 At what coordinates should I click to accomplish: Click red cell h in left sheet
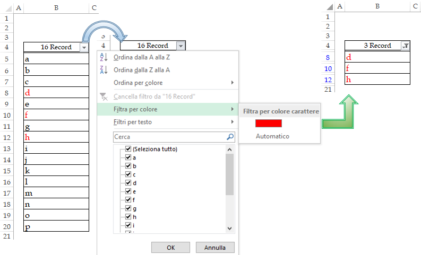pyautogui.click(x=56, y=137)
